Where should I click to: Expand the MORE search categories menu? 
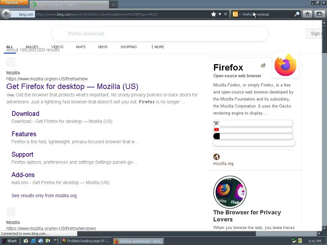coord(158,47)
